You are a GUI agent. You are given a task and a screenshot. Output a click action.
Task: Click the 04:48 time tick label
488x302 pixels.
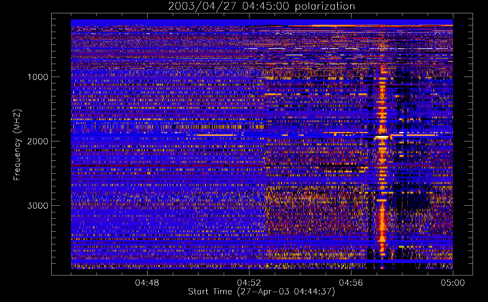147,283
